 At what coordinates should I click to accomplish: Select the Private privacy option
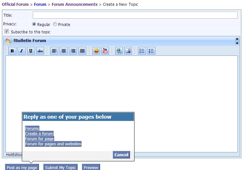pos(55,24)
